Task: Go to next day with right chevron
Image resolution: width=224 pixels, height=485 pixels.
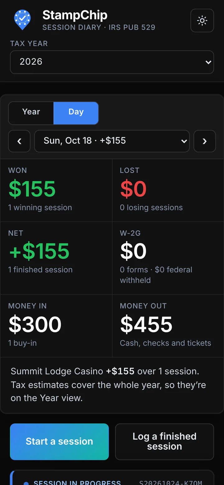Action: click(x=205, y=141)
